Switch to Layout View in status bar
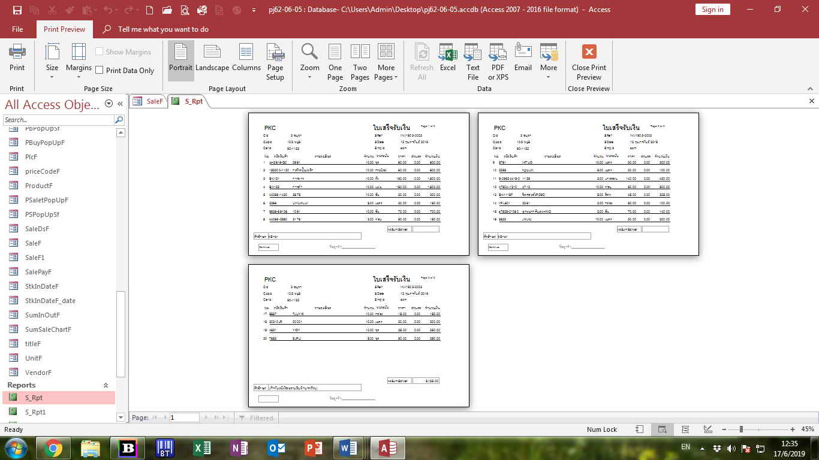The height and width of the screenshot is (460, 819). coord(685,429)
